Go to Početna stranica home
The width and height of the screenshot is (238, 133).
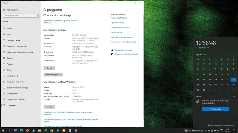click(13, 10)
